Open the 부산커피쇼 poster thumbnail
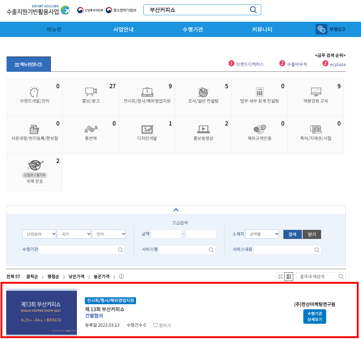Viewport: 361px width, 339px height. click(41, 311)
